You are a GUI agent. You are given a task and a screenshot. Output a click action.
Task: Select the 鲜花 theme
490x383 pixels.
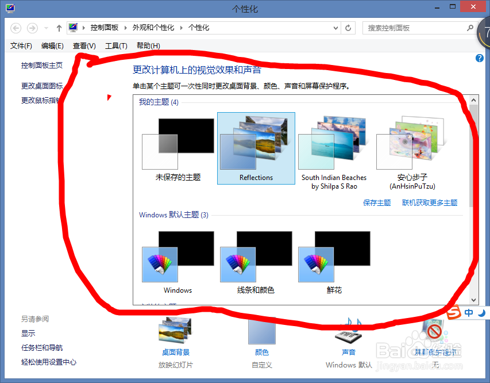pos(334,262)
